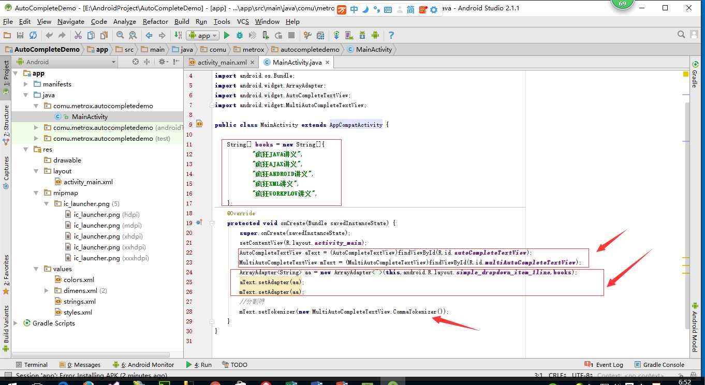Open the Event Log panel

tap(604, 365)
